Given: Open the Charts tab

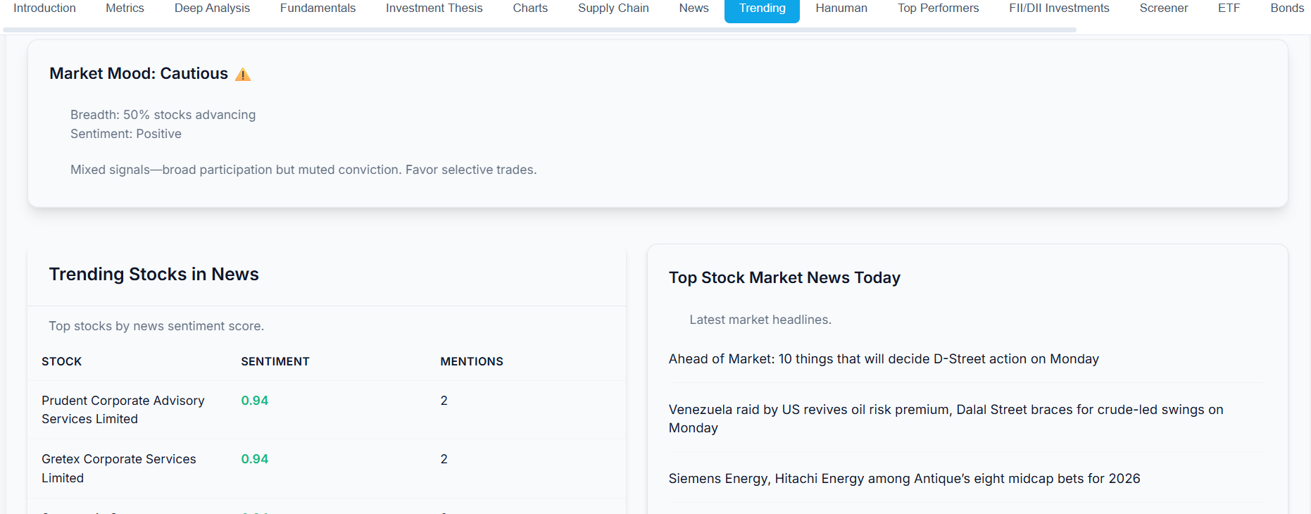Looking at the screenshot, I should [529, 8].
